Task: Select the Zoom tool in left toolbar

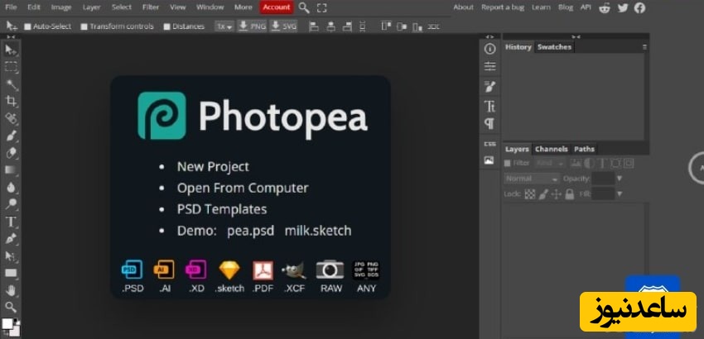Action: [x=12, y=307]
